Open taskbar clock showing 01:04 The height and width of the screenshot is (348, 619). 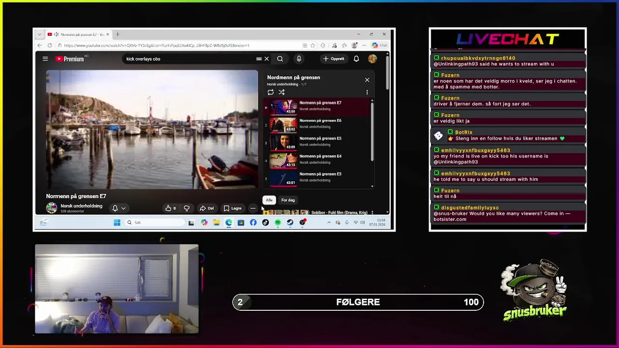tap(377, 223)
